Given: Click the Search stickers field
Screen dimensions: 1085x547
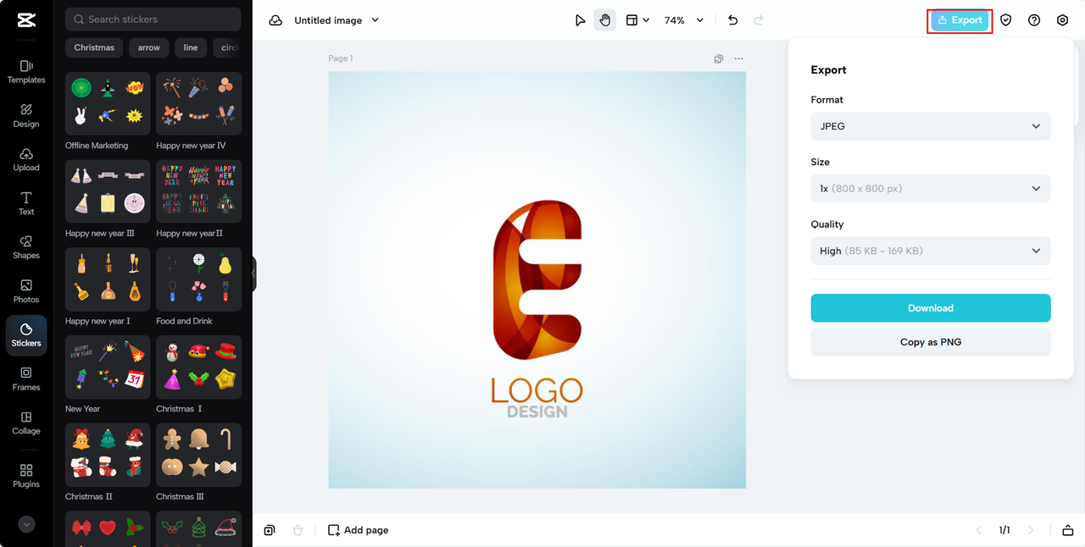Looking at the screenshot, I should tap(153, 19).
